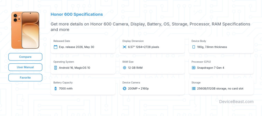262x116 pixels.
Task: Click the Android operating system icon
Action: click(x=56, y=68)
